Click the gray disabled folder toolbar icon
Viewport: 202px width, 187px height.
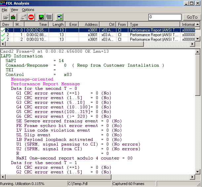[x=49, y=17]
